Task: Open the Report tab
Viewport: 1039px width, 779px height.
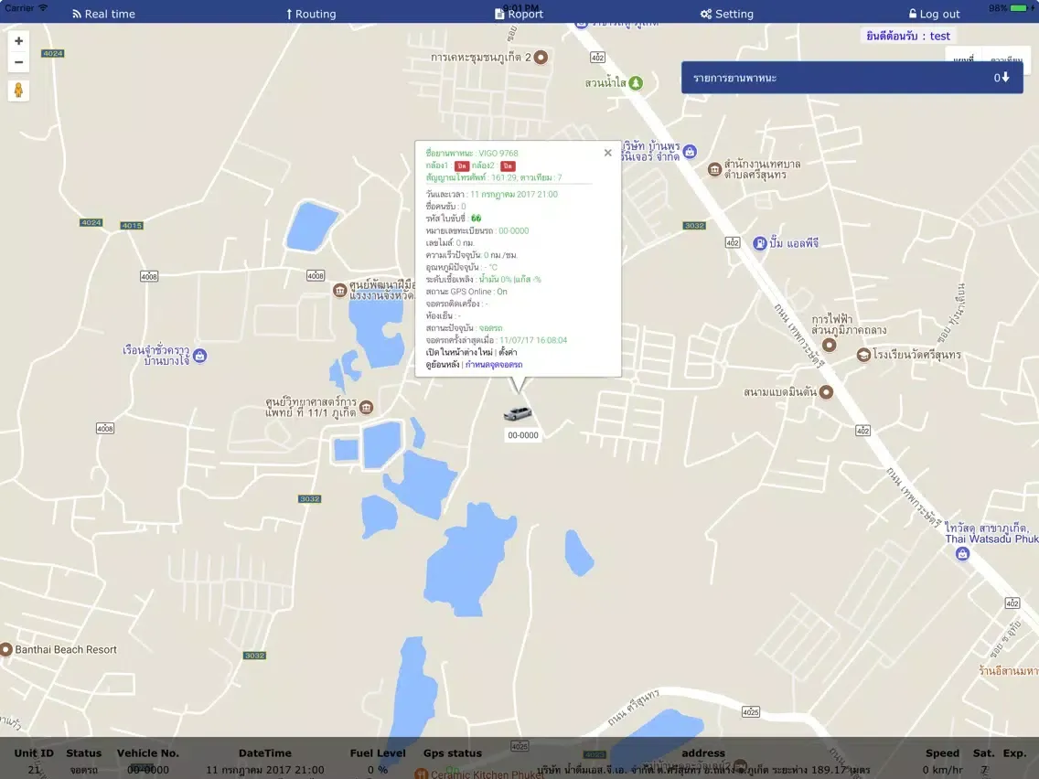Action: tap(519, 14)
